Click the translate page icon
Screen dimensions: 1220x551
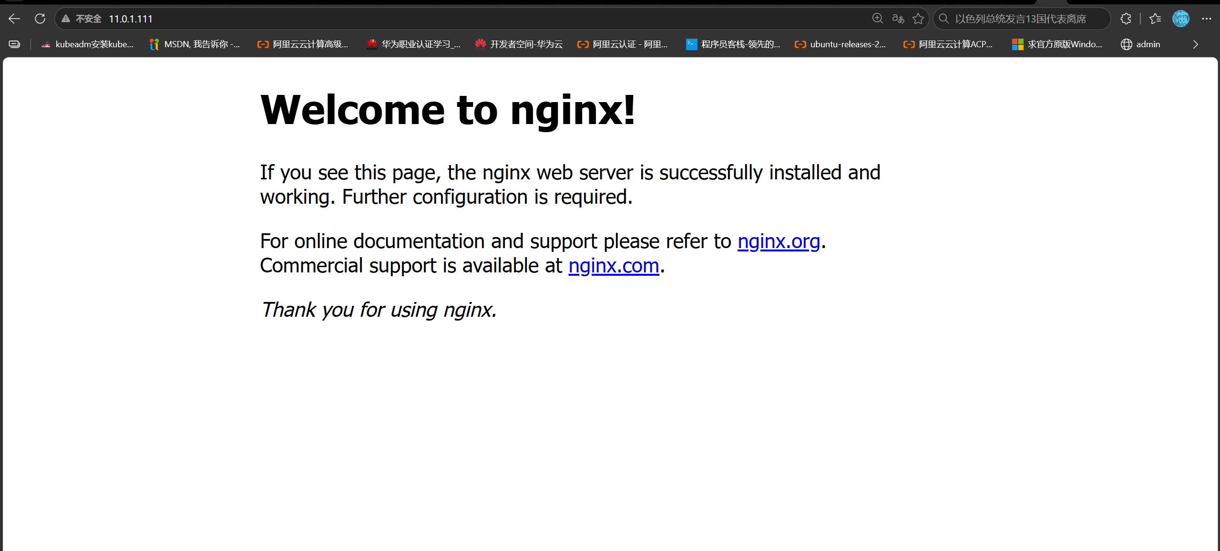898,19
